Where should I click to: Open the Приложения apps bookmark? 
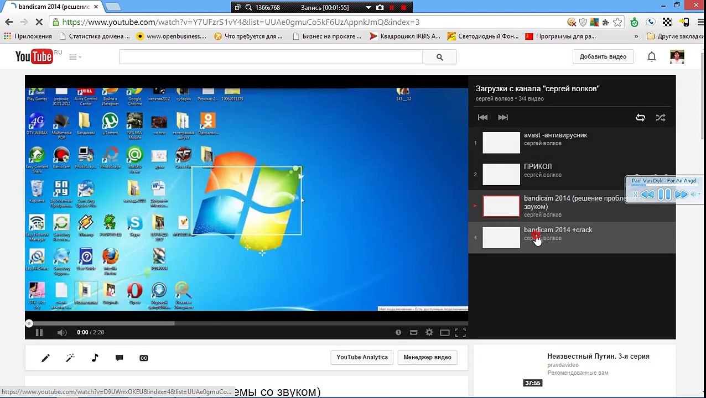click(28, 36)
